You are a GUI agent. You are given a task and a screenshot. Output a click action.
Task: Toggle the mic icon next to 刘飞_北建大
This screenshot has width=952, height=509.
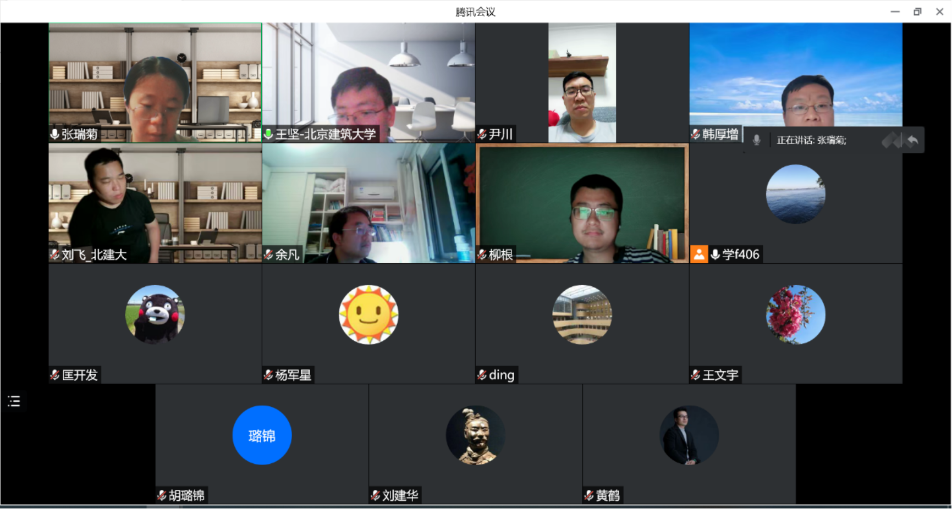55,254
